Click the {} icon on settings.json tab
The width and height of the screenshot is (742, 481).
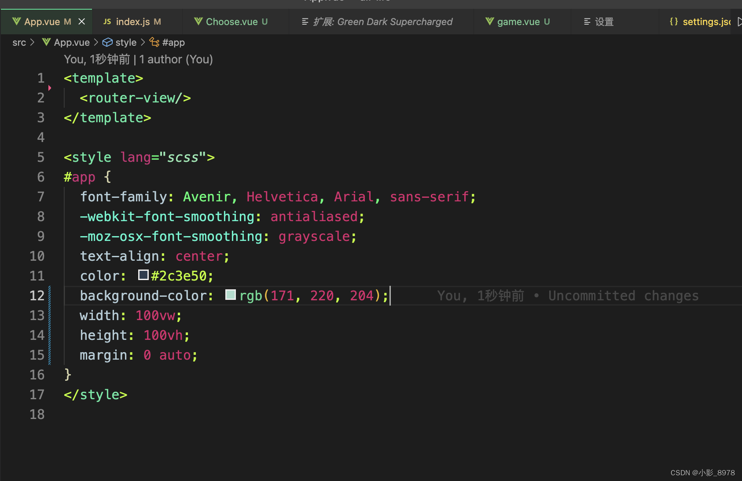(673, 22)
